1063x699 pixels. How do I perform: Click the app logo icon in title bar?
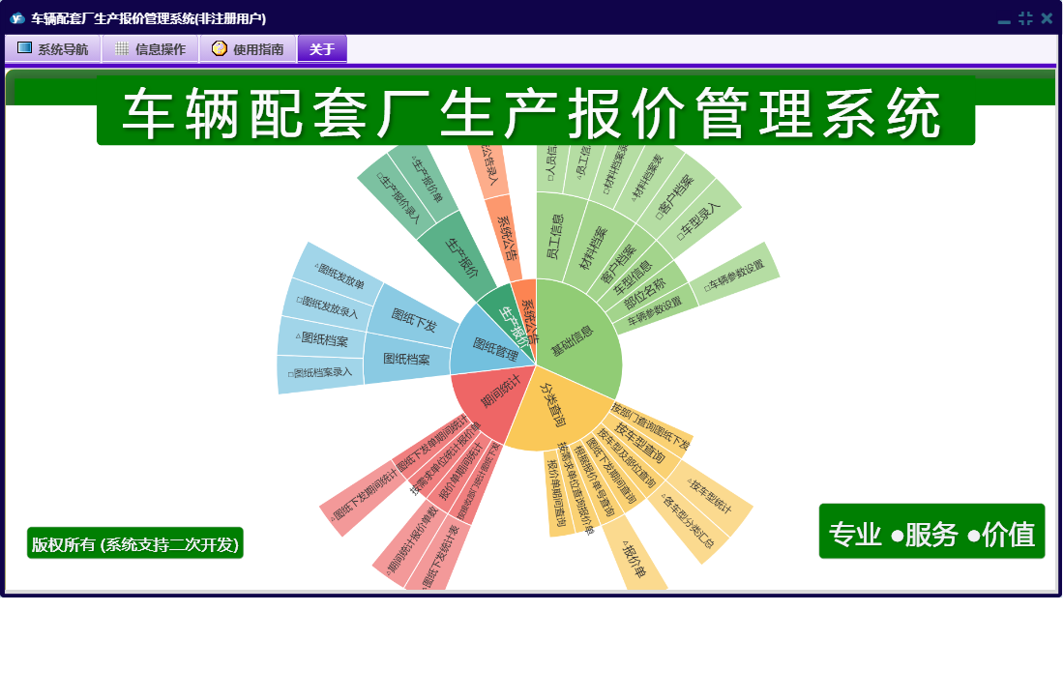click(x=17, y=18)
